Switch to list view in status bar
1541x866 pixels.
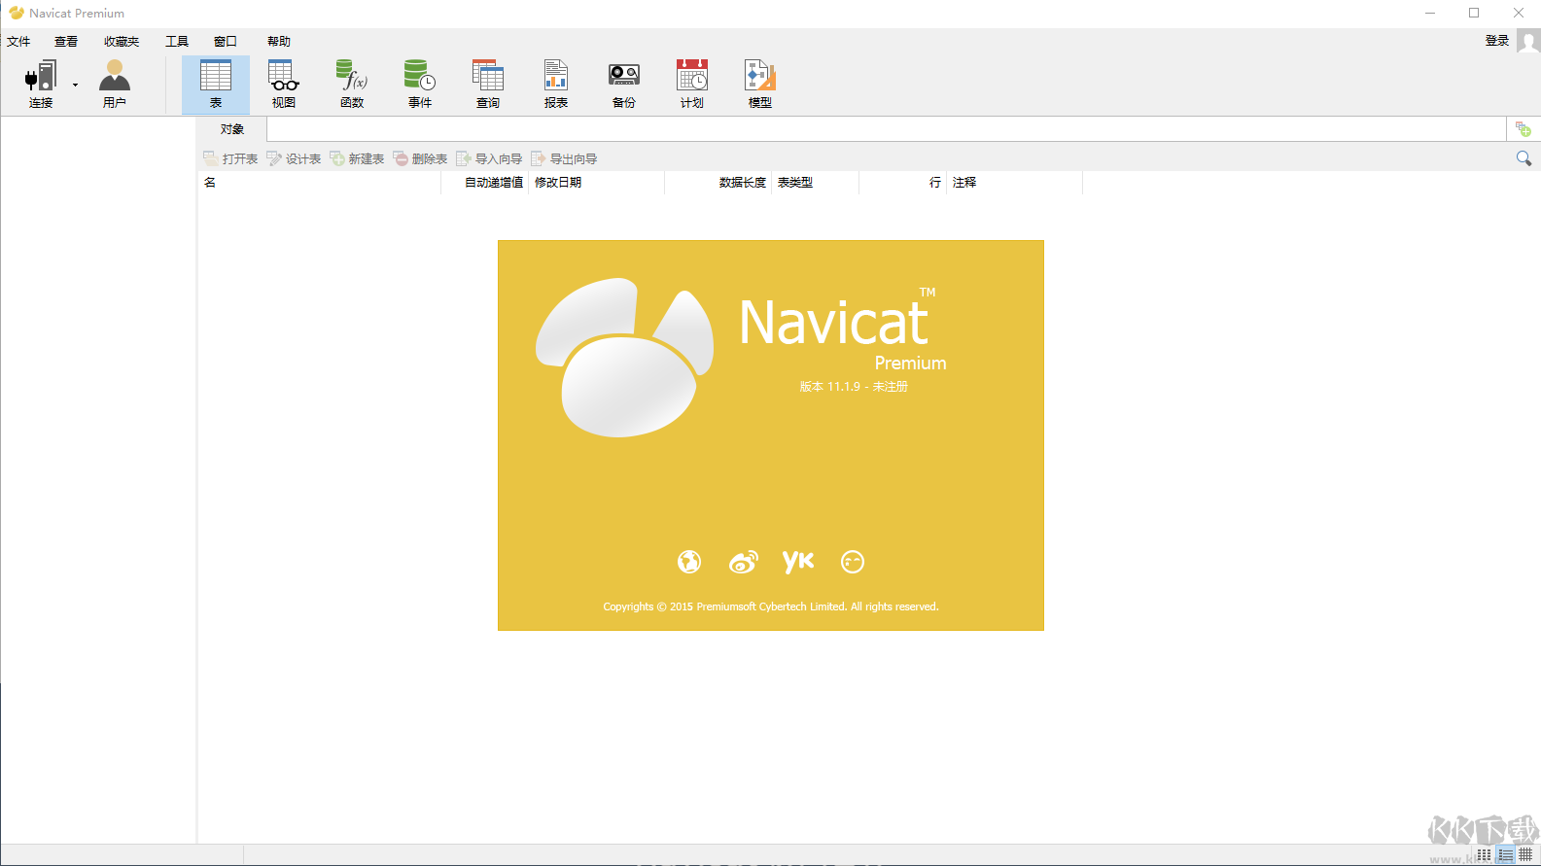1505,855
